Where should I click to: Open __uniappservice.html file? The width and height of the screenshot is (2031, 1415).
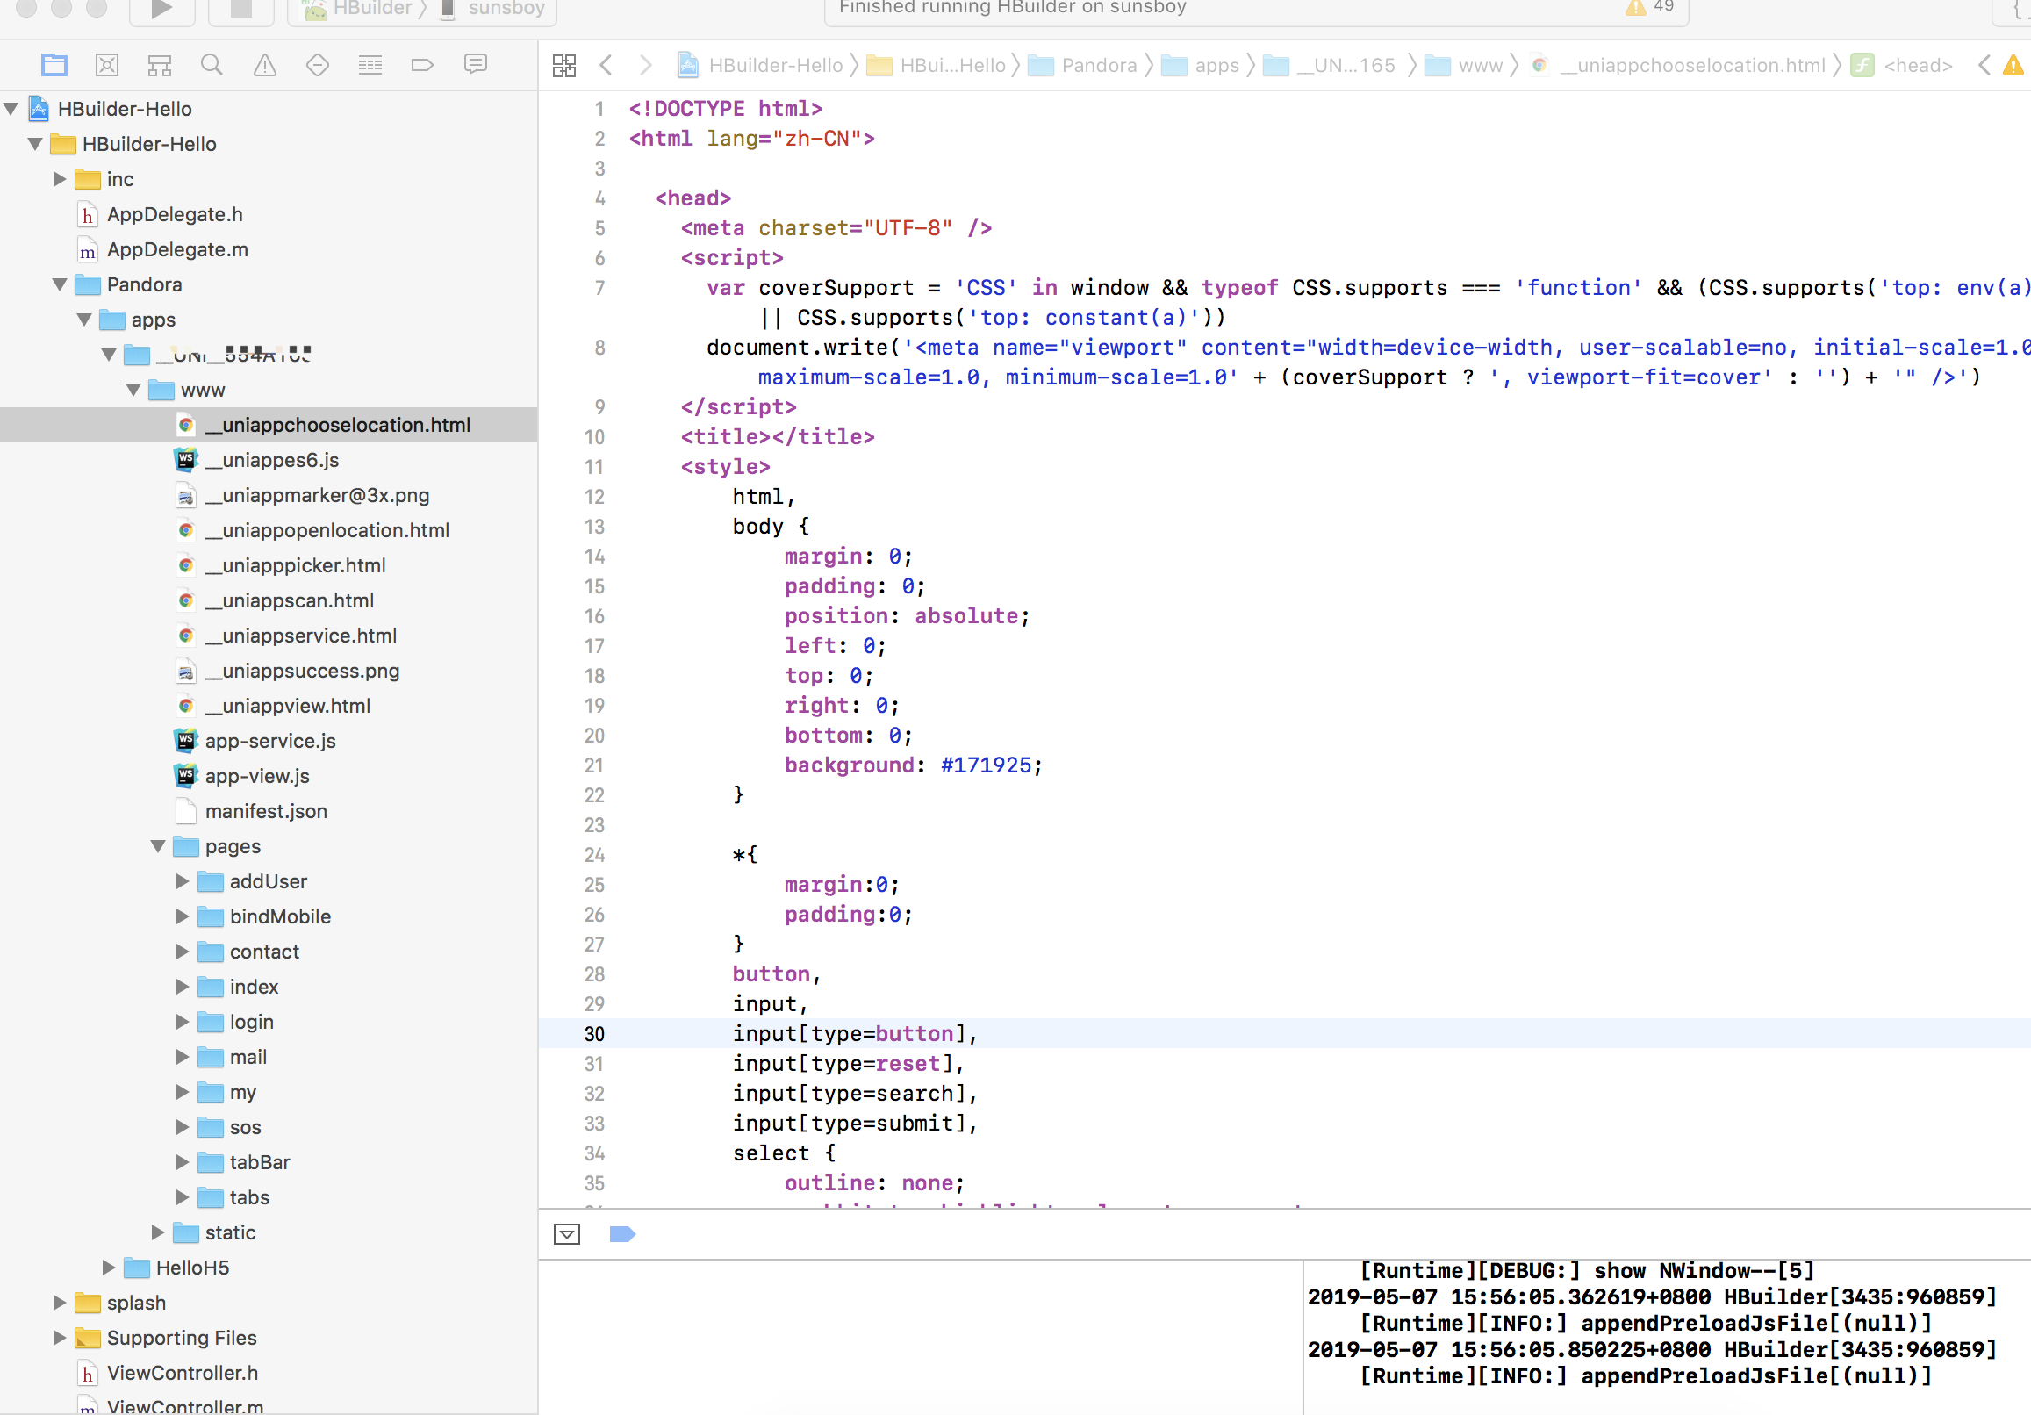coord(300,636)
